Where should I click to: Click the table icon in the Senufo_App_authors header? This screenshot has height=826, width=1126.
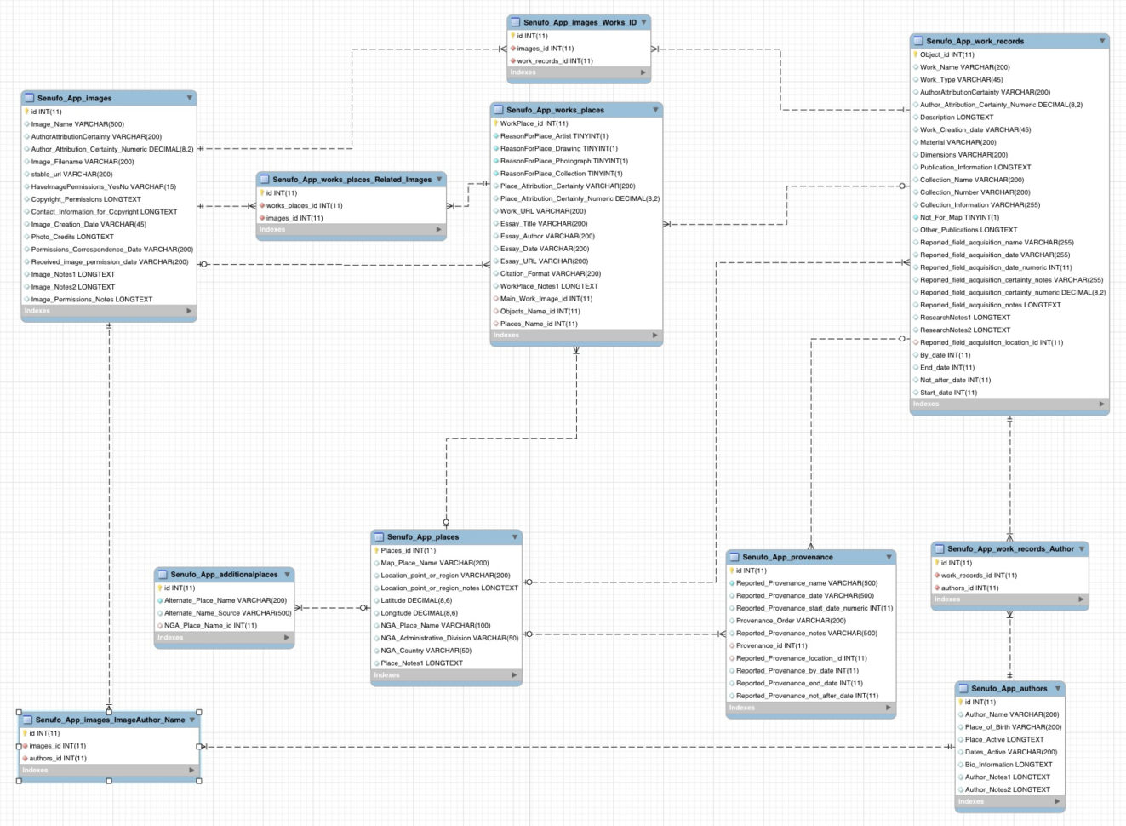click(x=963, y=688)
